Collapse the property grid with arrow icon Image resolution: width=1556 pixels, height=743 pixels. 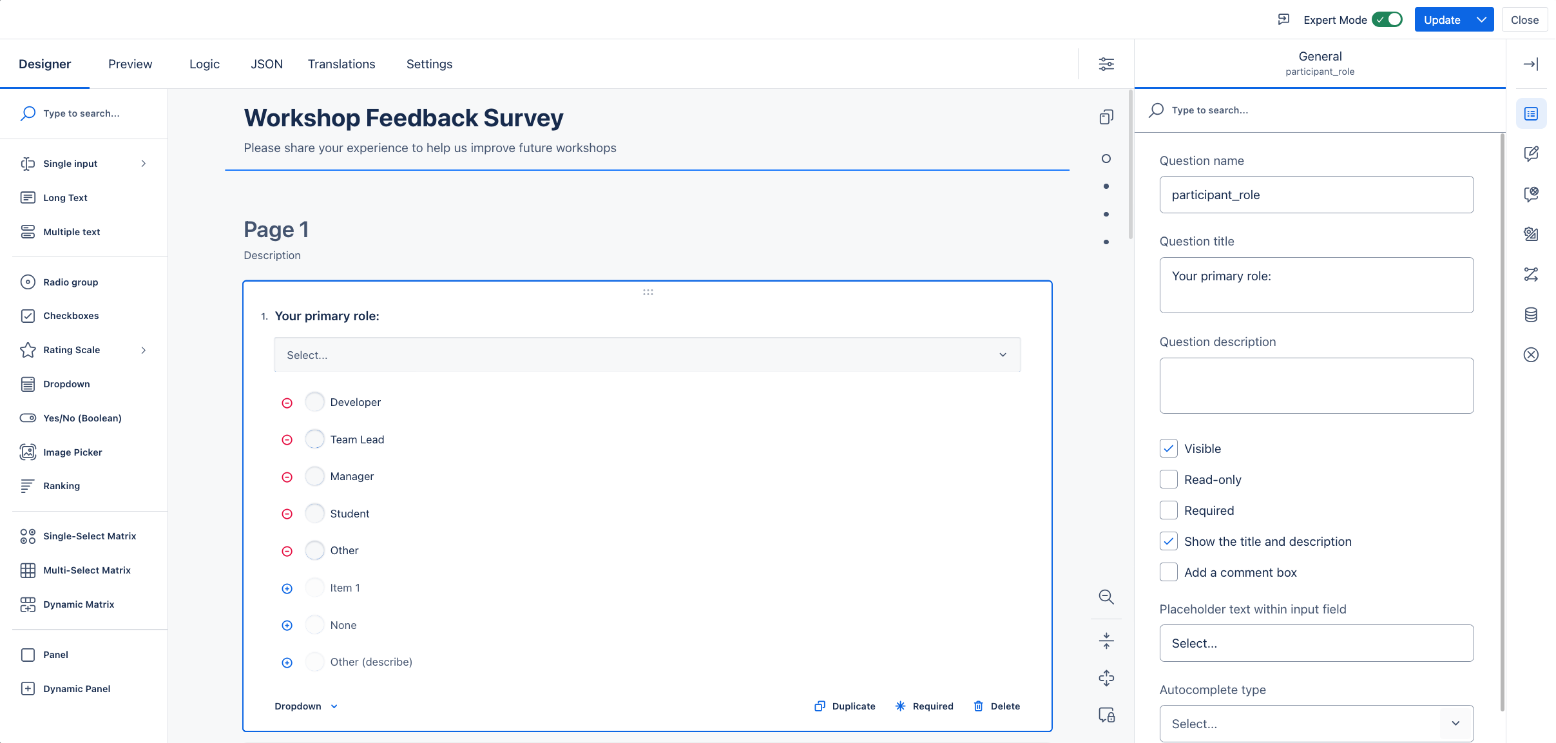click(1530, 64)
